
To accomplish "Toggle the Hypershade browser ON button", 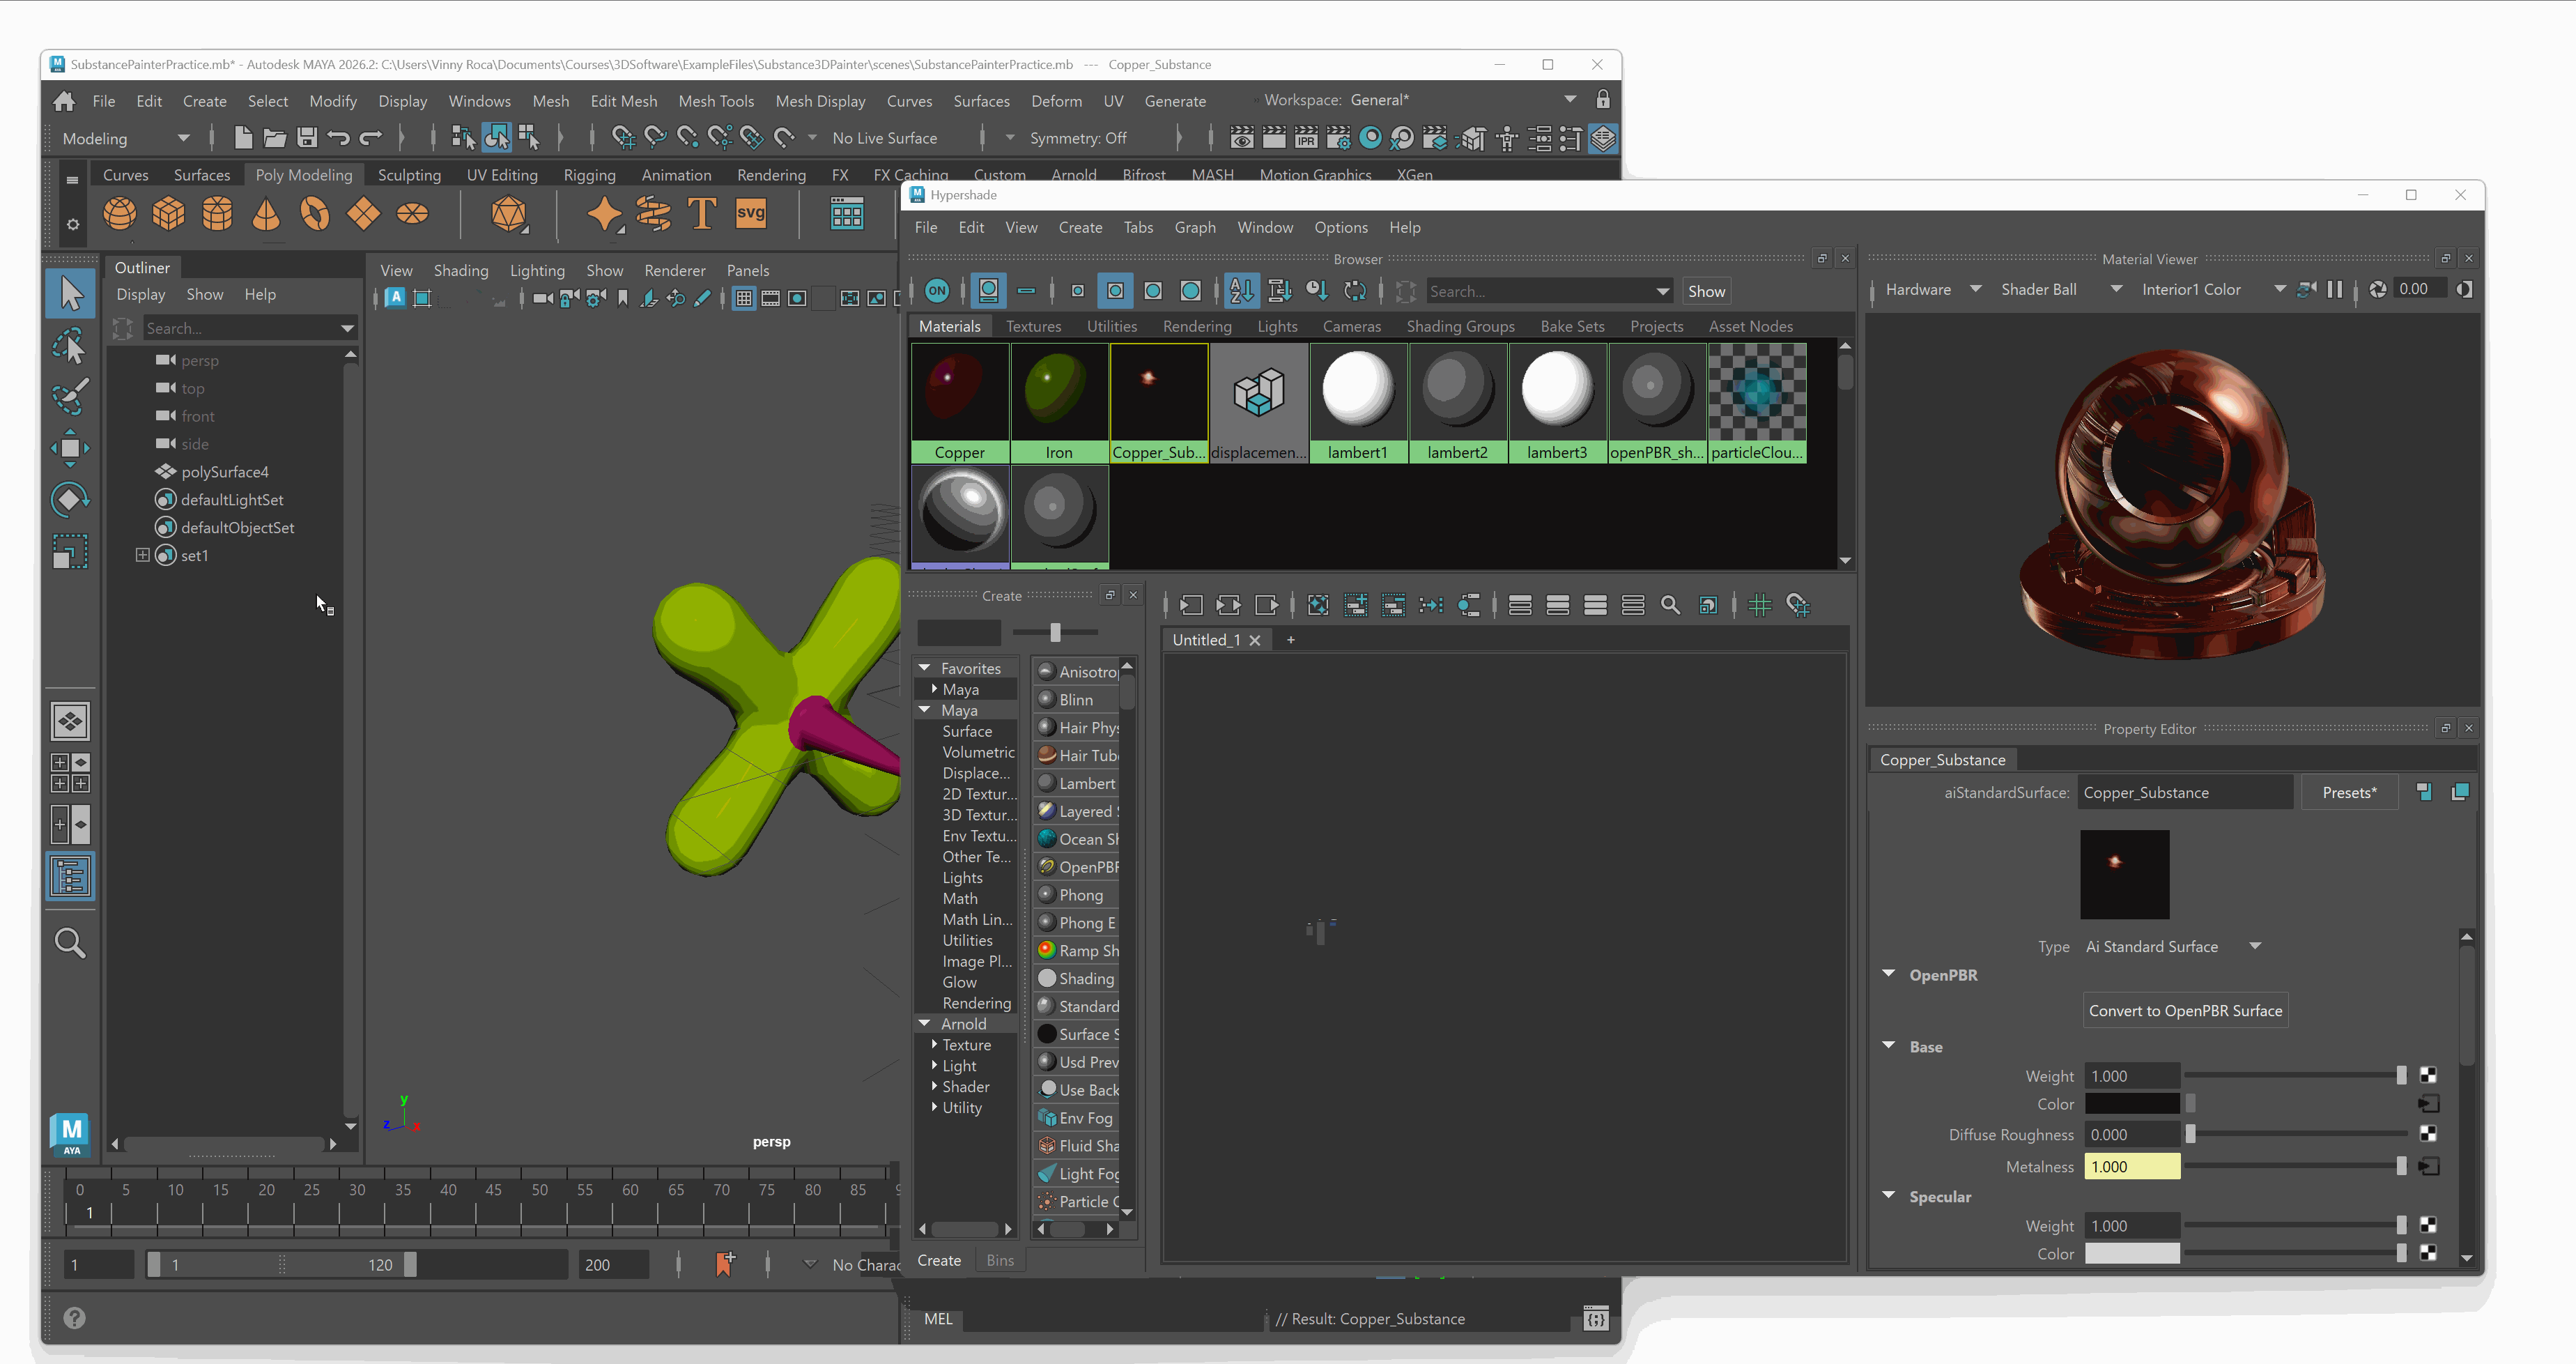I will [x=937, y=291].
